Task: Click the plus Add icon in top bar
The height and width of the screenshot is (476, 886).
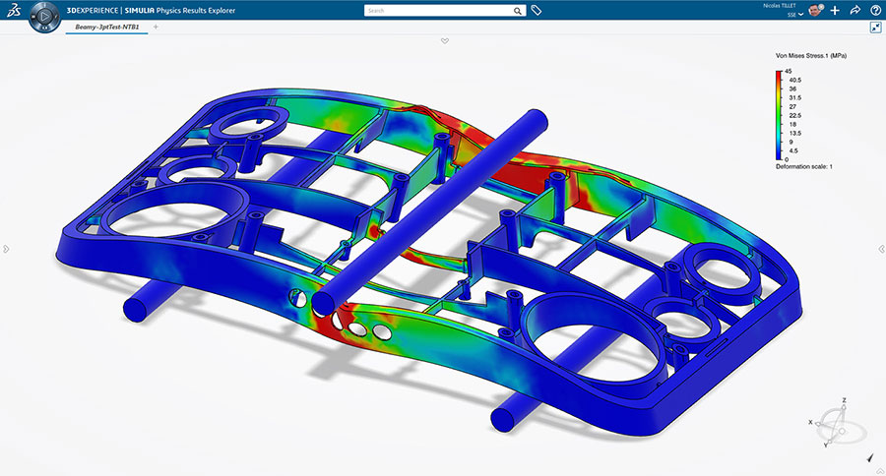Action: click(x=835, y=10)
